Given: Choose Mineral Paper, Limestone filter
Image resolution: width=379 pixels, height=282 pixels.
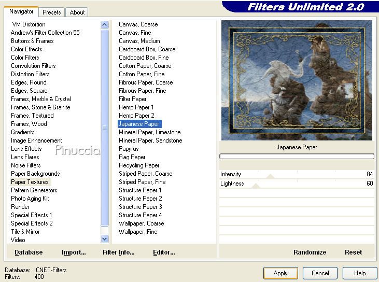Looking at the screenshot, I should point(150,132).
